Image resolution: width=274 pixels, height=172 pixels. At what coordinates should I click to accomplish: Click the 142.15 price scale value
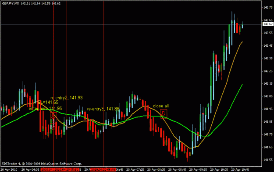click(x=268, y=83)
